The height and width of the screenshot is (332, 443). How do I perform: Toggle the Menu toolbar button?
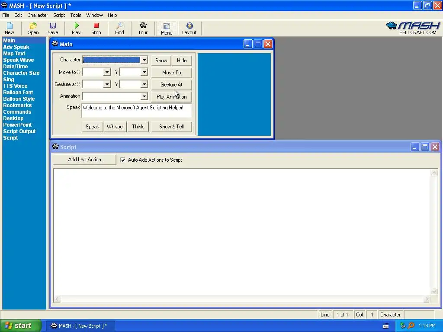coord(167,29)
